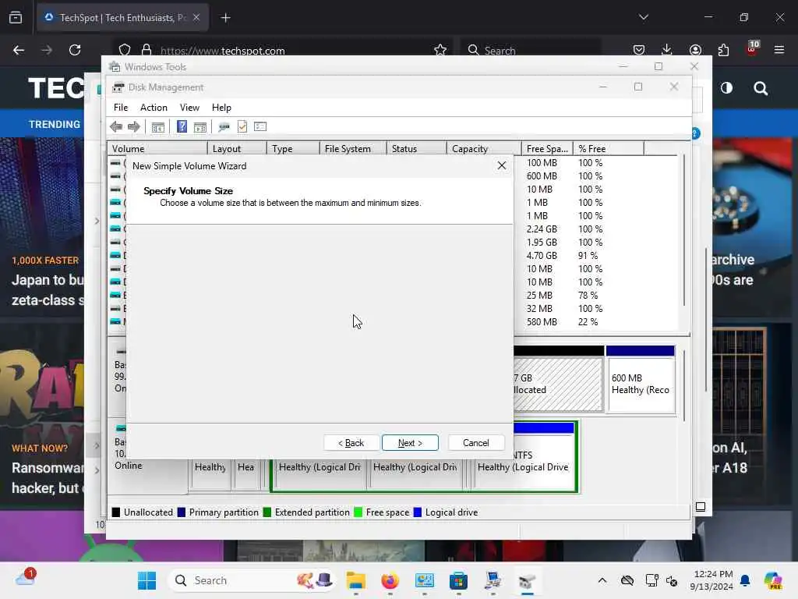Screen dimensions: 798x599
Task: Click the Properties checkmark toolbar icon
Action: (242, 126)
